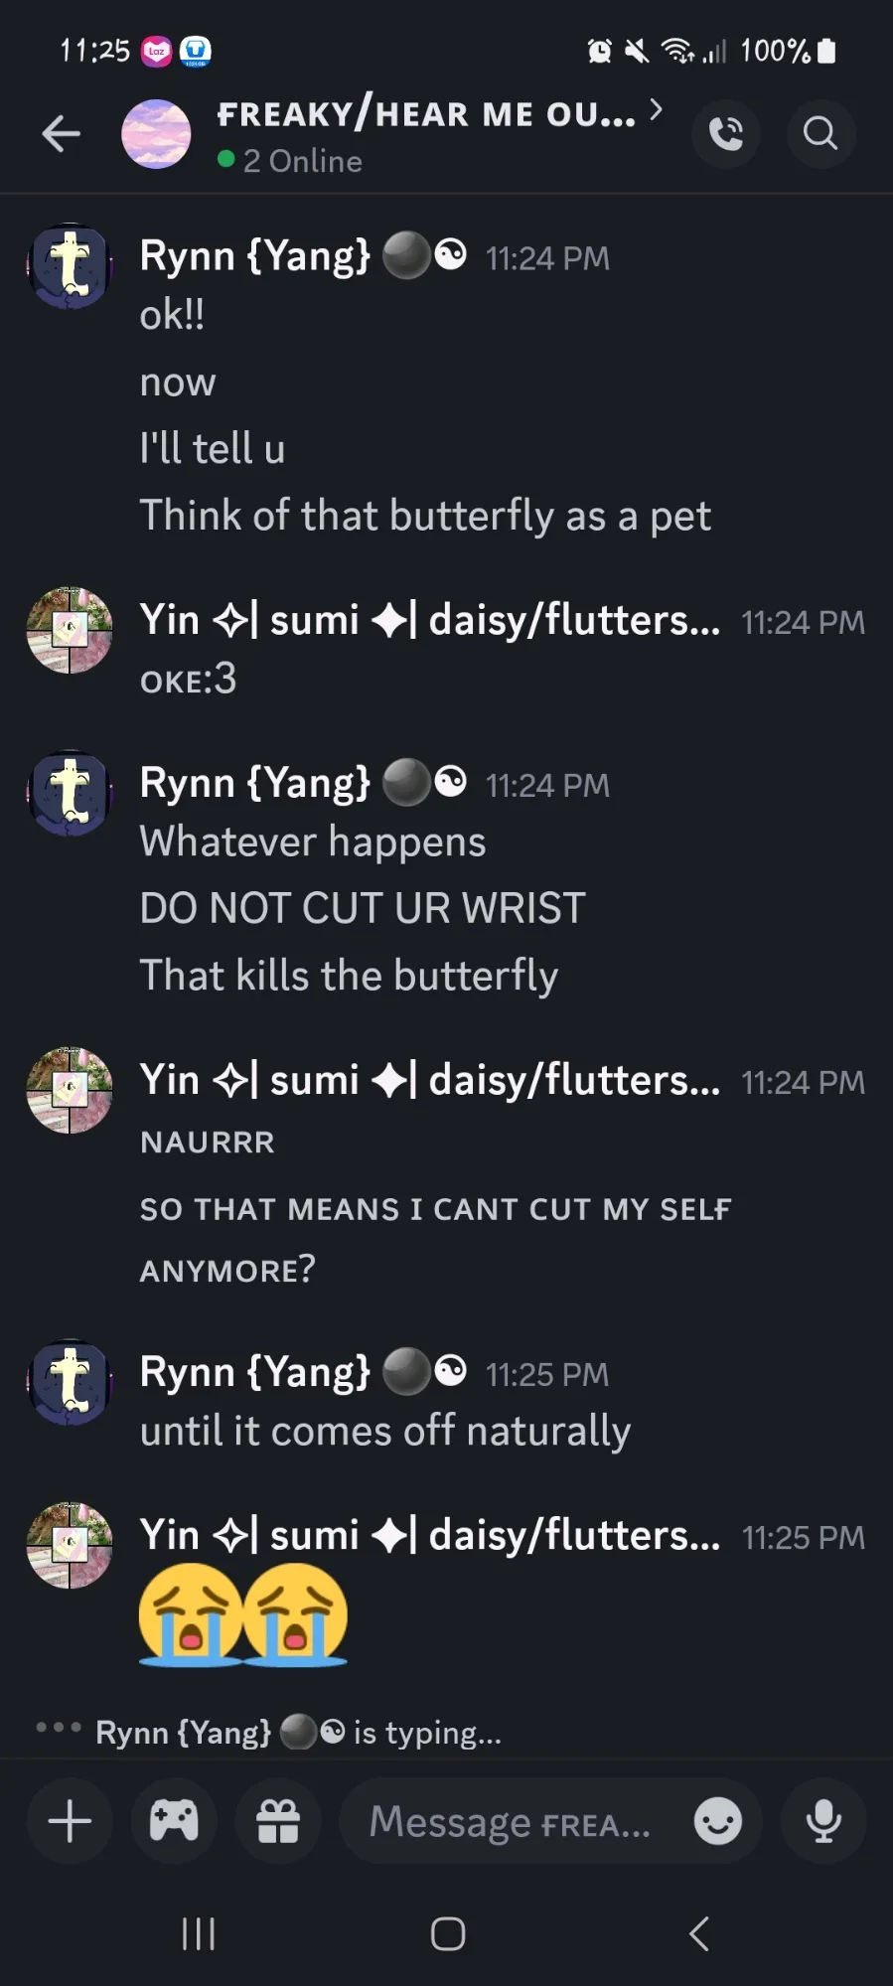The height and width of the screenshot is (1986, 893).
Task: Open the gift icon
Action: click(x=278, y=1821)
